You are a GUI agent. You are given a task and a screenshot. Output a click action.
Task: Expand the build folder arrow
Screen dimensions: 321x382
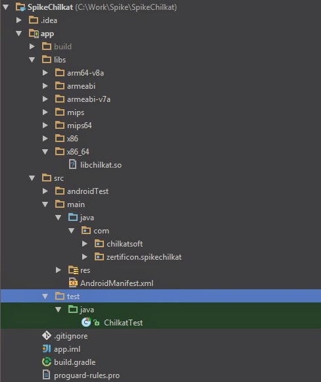[32, 46]
